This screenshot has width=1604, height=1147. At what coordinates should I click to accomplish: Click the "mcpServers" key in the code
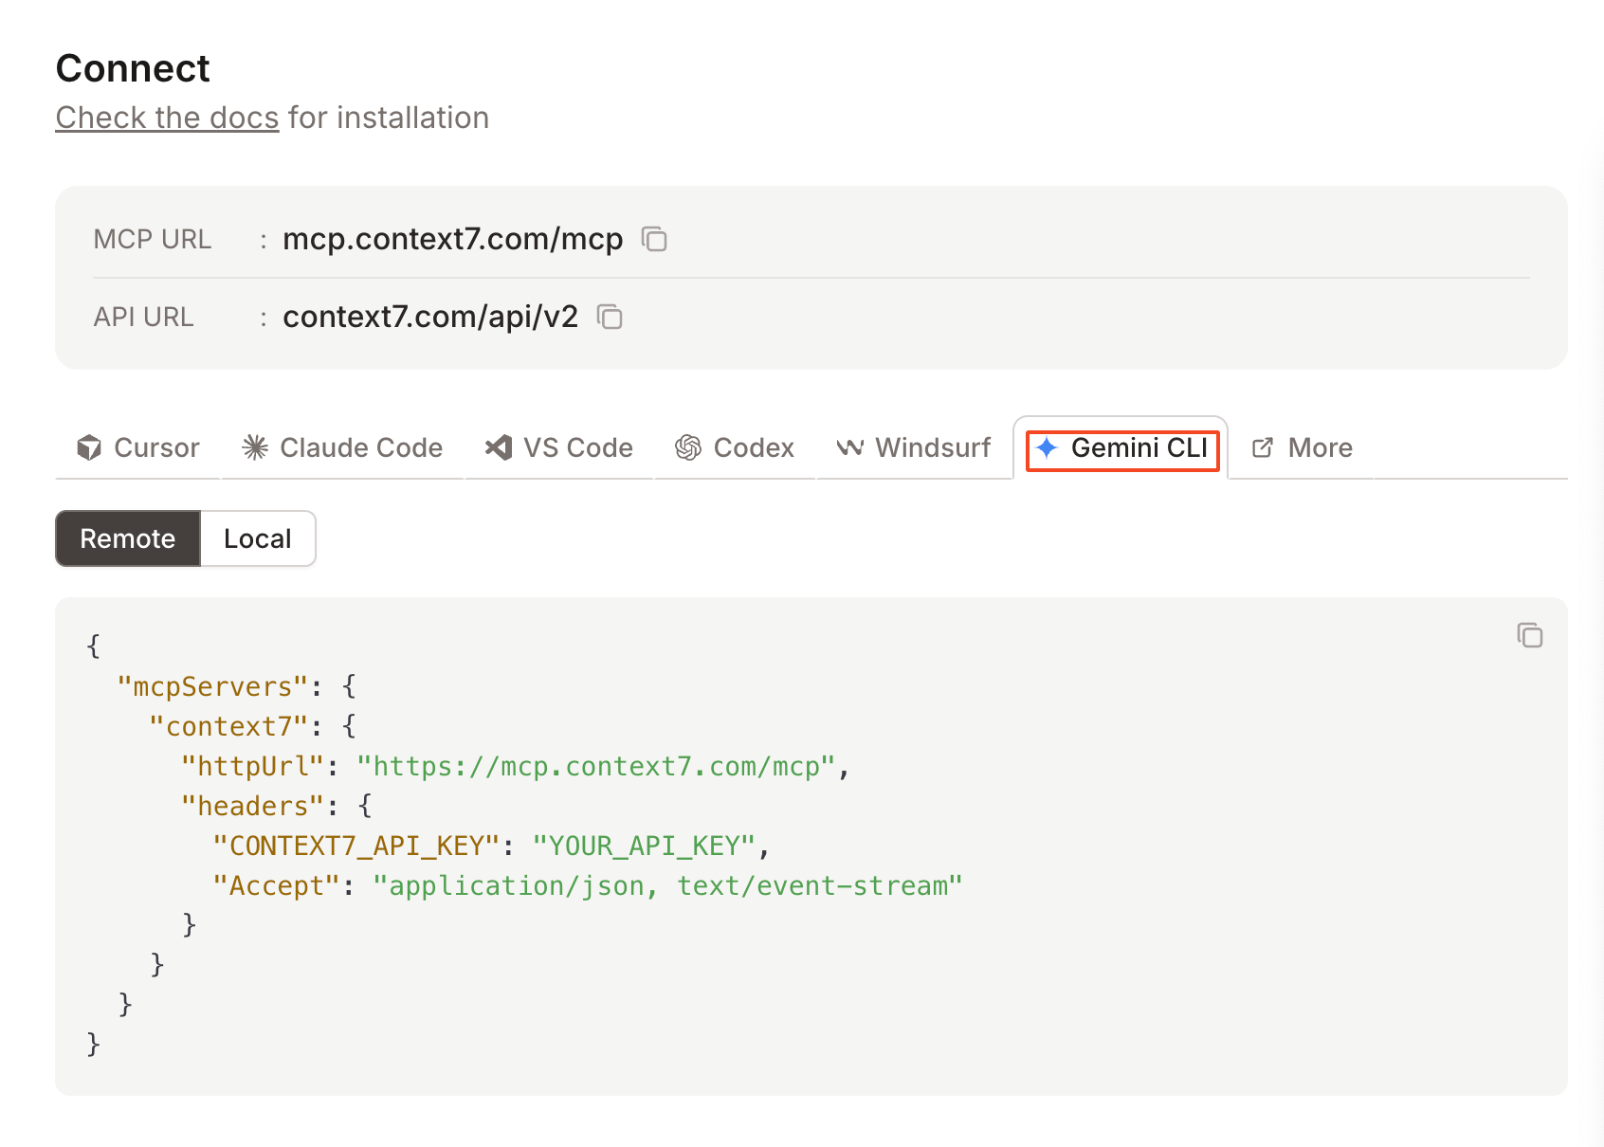(x=213, y=686)
